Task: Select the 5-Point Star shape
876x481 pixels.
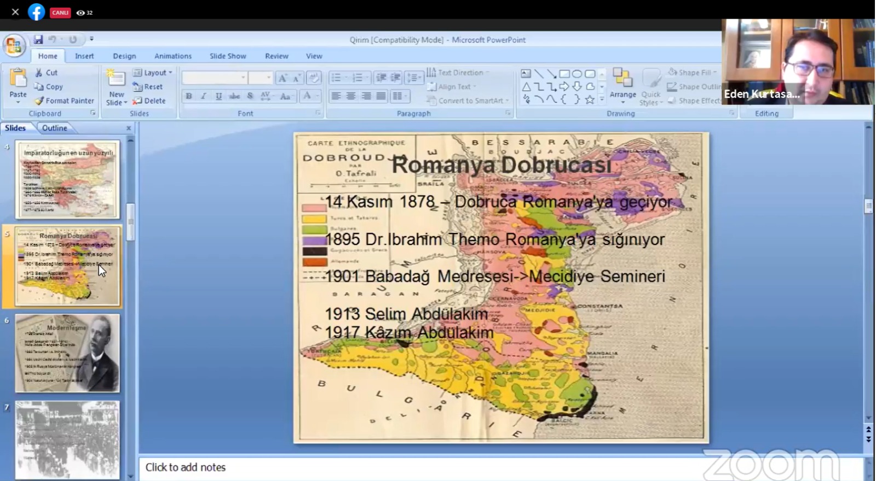Action: pyautogui.click(x=590, y=99)
